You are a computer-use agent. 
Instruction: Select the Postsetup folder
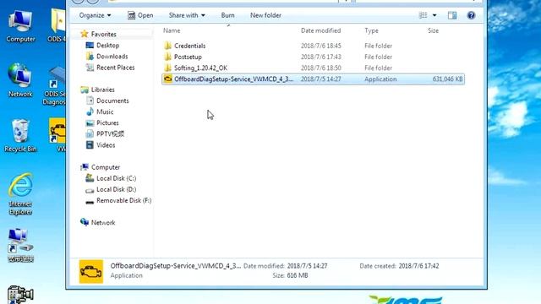click(188, 57)
